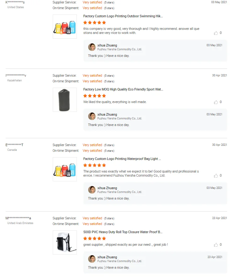Screen dimensions: 230x280
Task: Open the colorful dry bags thumbnail in the first review
Action: click(x=65, y=27)
